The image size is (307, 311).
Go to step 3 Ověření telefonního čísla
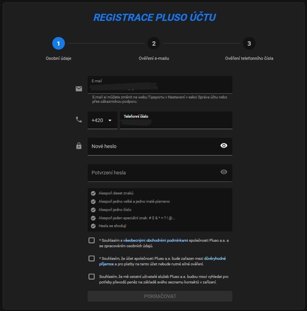coord(249,43)
